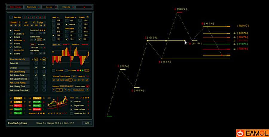Click the green 61.8 % level line
The image size is (269, 137).
(216, 44)
